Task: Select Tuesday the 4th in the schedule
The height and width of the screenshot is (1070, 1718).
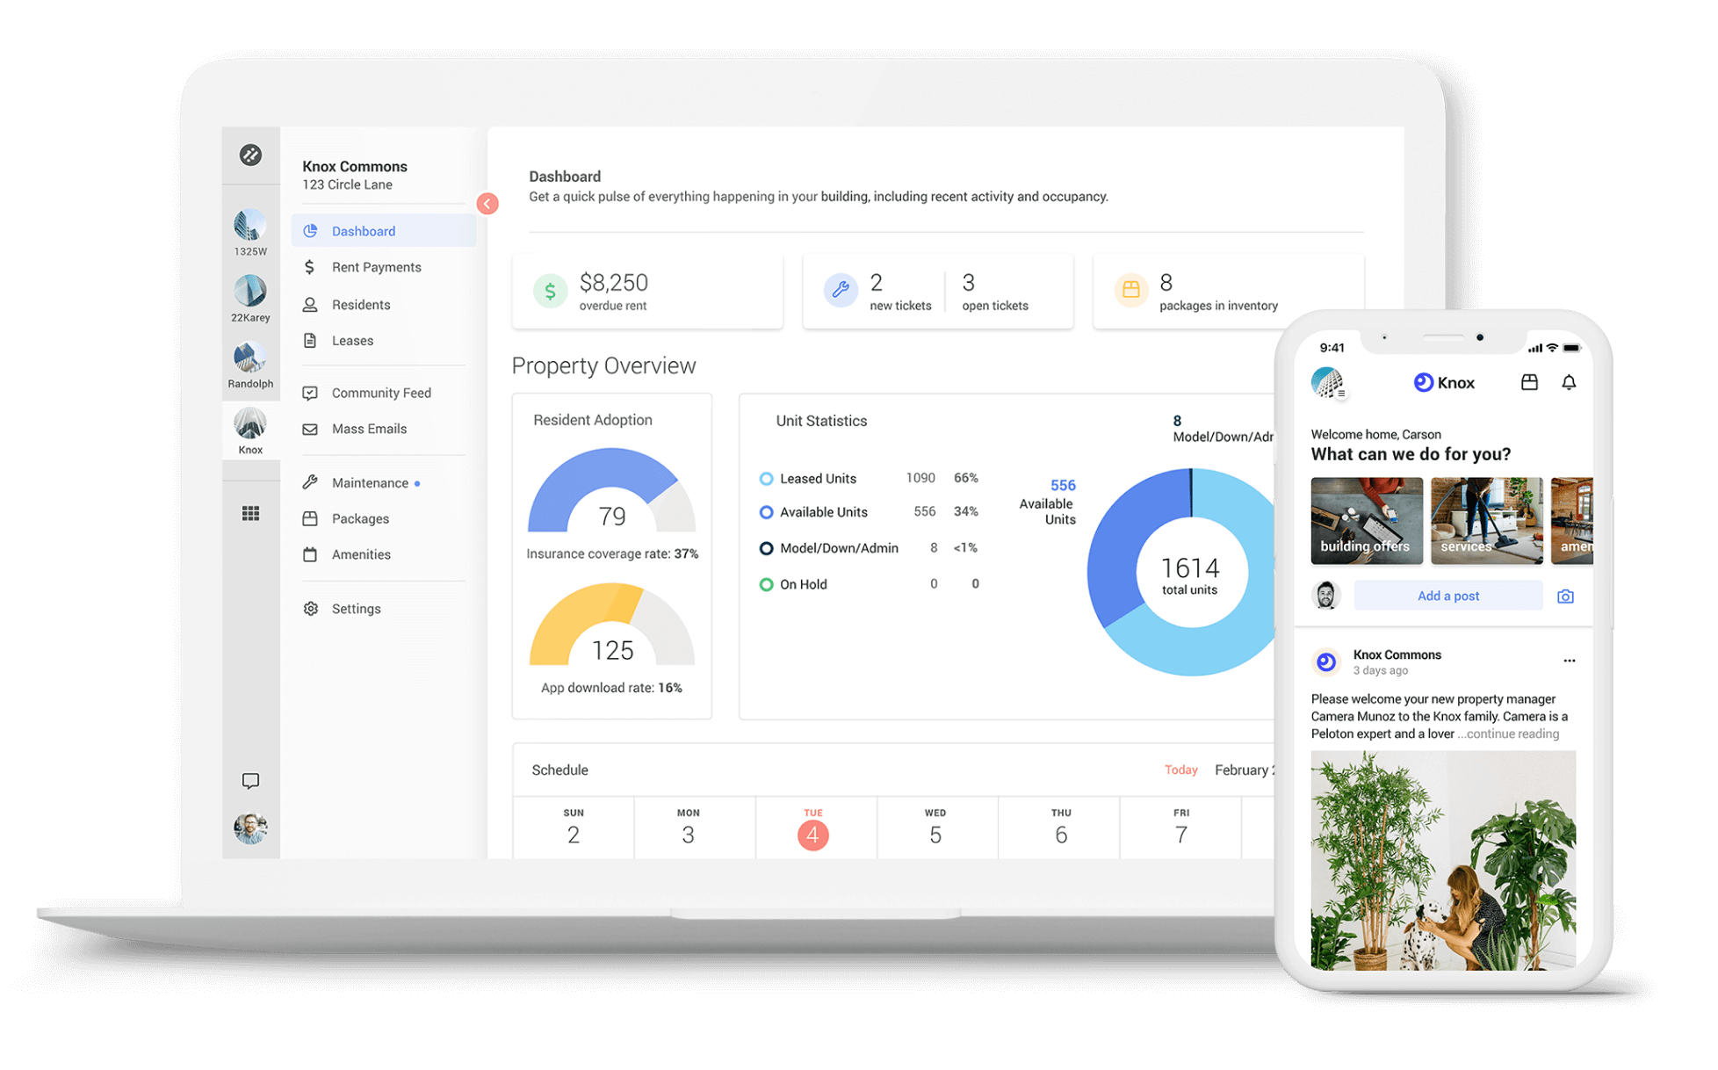Action: click(813, 834)
